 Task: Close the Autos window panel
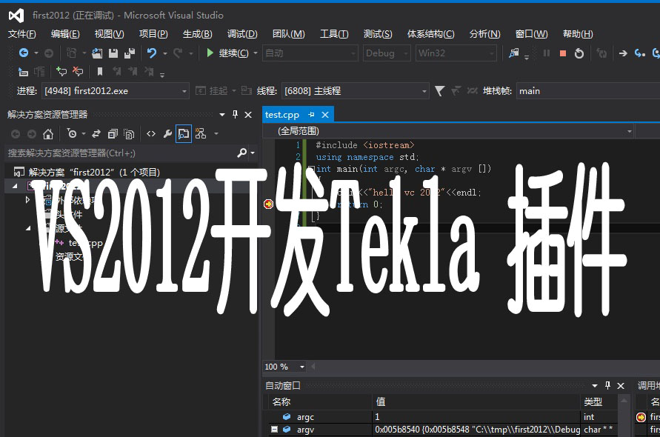(x=621, y=386)
